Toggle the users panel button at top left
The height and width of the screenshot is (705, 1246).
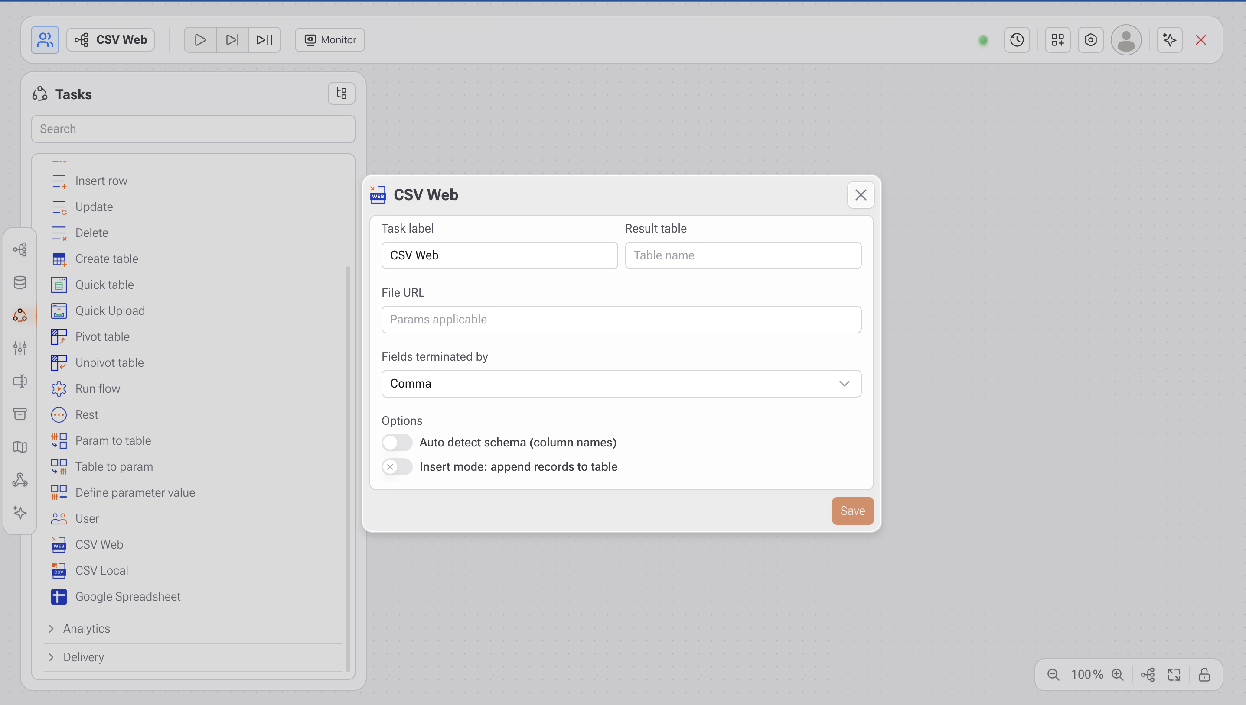(45, 40)
